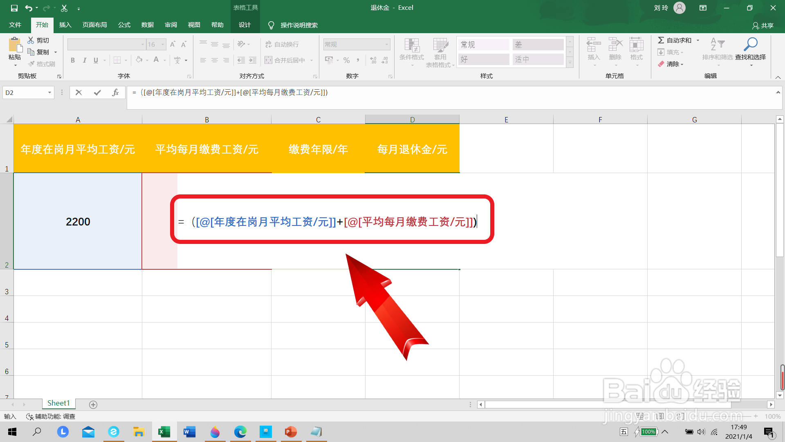Expand the cell styles gallery
The width and height of the screenshot is (785, 442).
pos(570,63)
